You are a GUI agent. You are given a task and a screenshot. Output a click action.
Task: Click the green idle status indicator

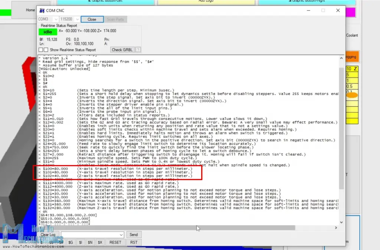point(48,32)
